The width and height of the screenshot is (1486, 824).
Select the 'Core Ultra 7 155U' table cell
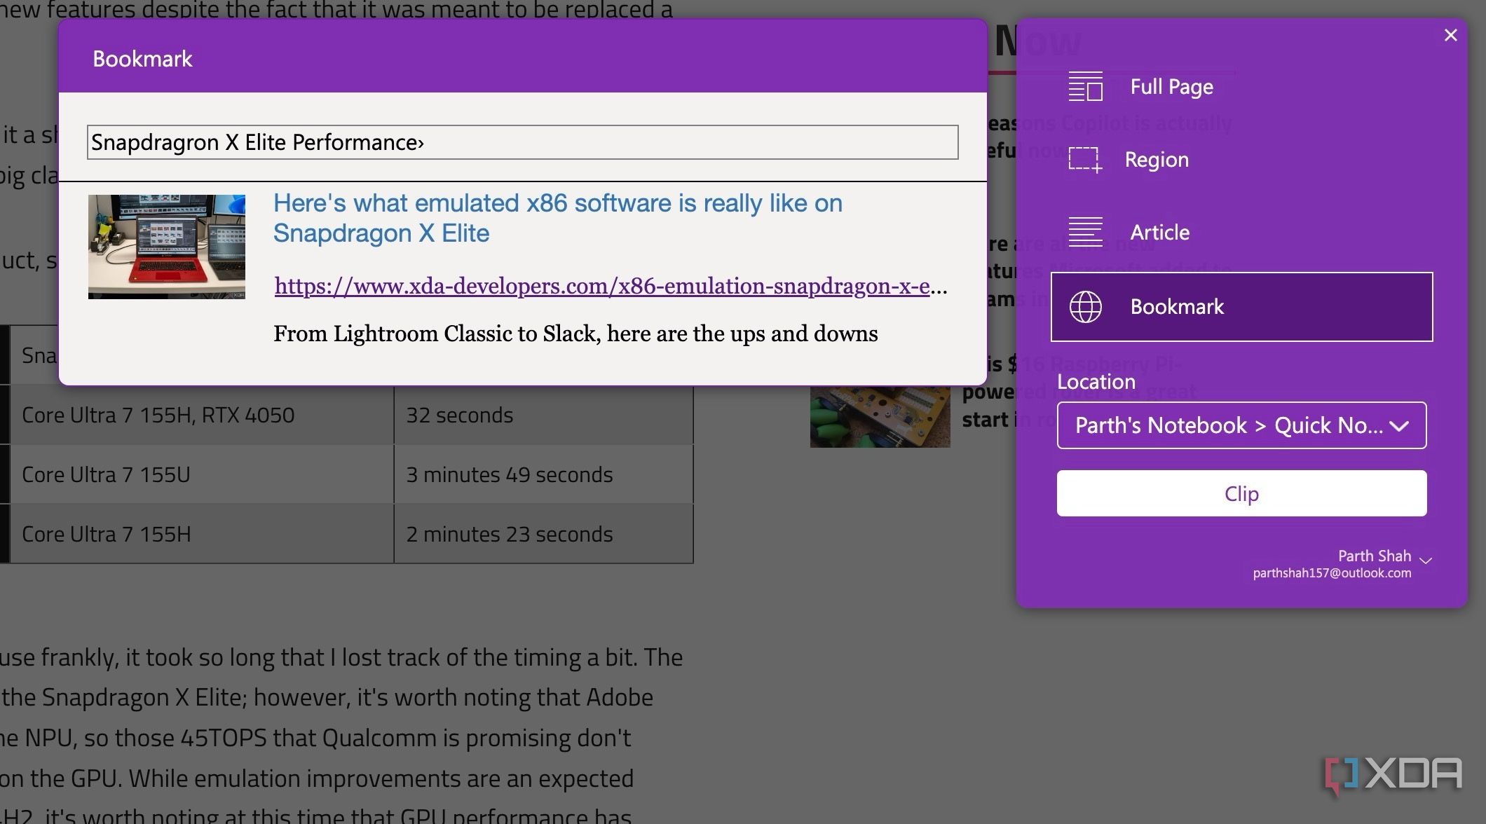click(201, 474)
